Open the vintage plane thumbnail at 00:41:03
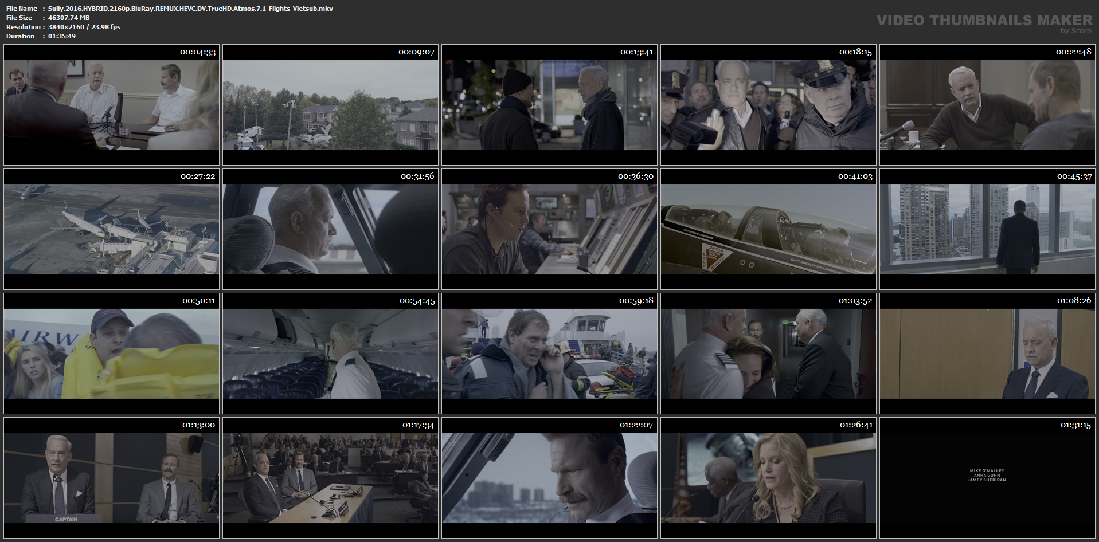This screenshot has width=1099, height=542. coord(768,229)
